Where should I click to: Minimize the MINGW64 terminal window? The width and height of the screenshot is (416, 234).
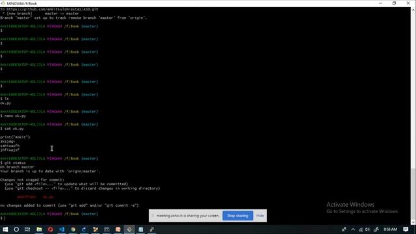[x=380, y=3]
